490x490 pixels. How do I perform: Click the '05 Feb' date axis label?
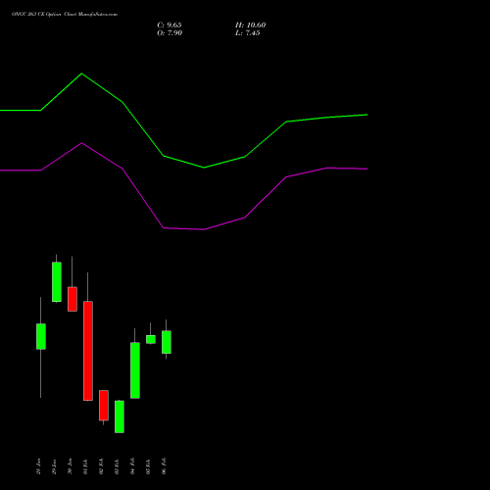pos(148,466)
